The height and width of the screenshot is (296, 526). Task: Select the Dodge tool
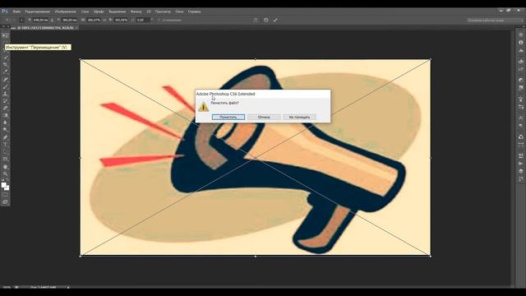pos(6,130)
